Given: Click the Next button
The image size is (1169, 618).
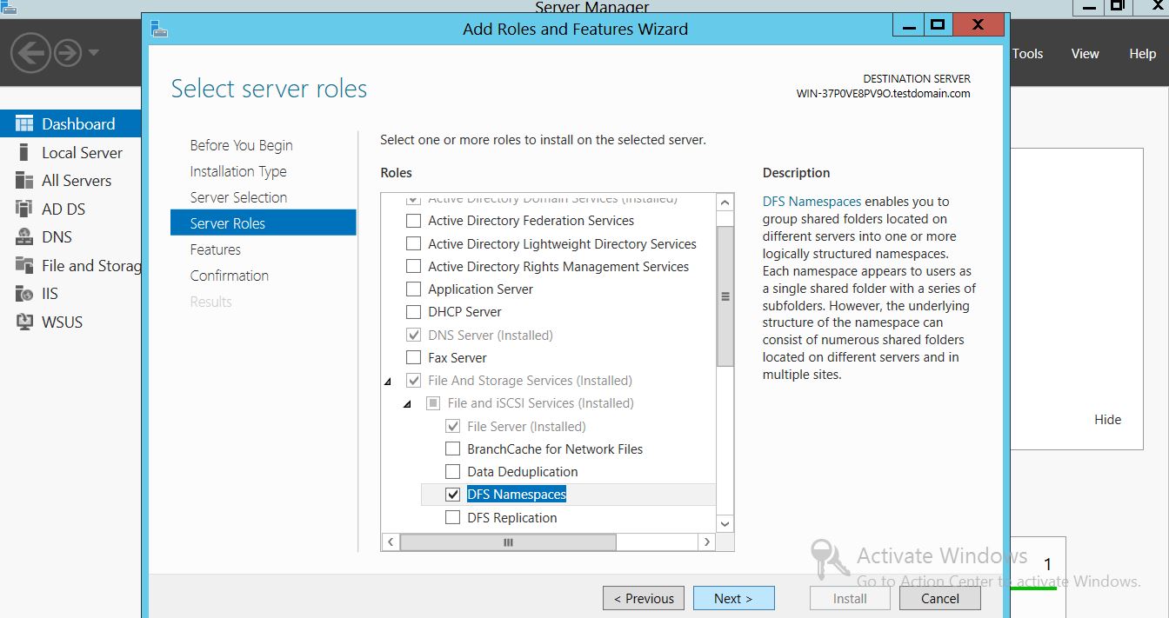Looking at the screenshot, I should (733, 598).
